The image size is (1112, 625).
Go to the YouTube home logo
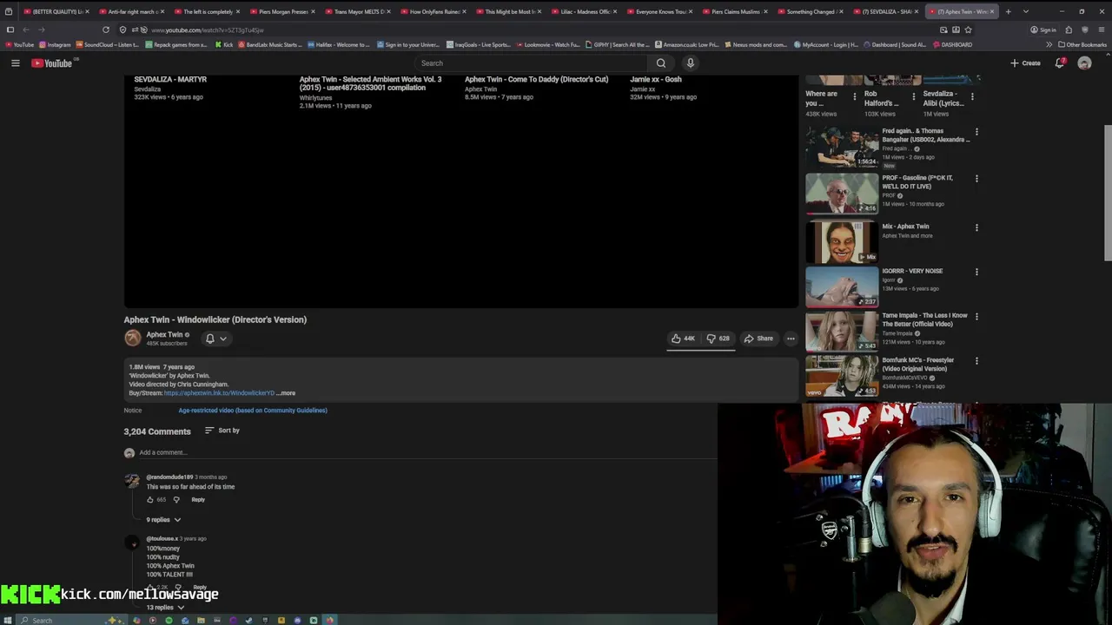click(53, 63)
